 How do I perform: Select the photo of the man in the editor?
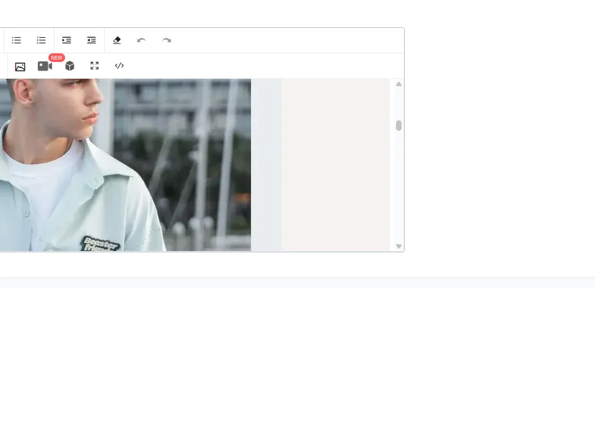(x=125, y=165)
